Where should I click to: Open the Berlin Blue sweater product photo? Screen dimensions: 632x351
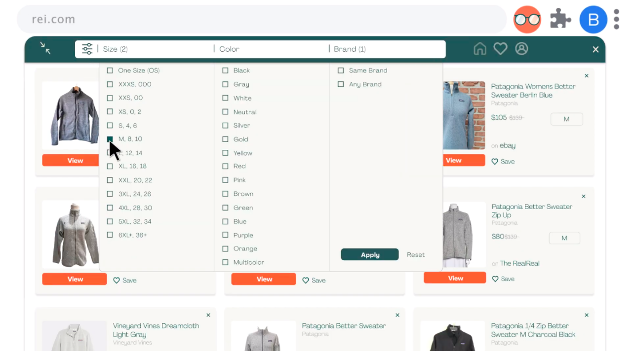pos(464,115)
